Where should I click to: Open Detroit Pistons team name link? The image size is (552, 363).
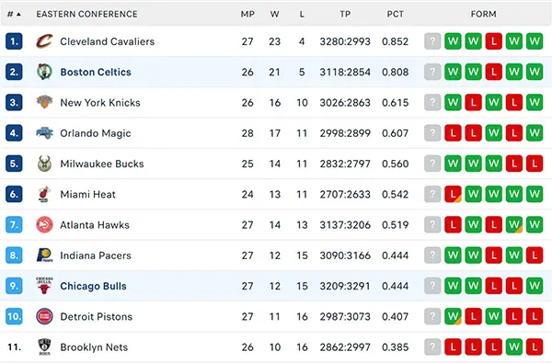96,316
